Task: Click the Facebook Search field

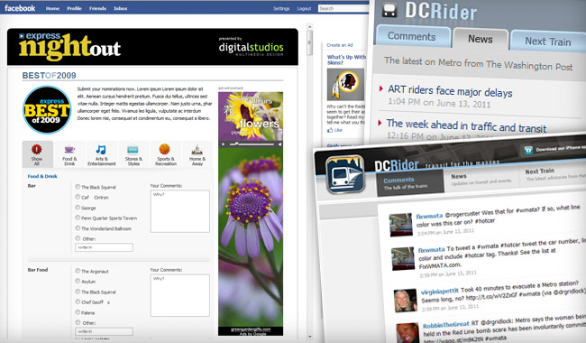Action: (x=343, y=8)
